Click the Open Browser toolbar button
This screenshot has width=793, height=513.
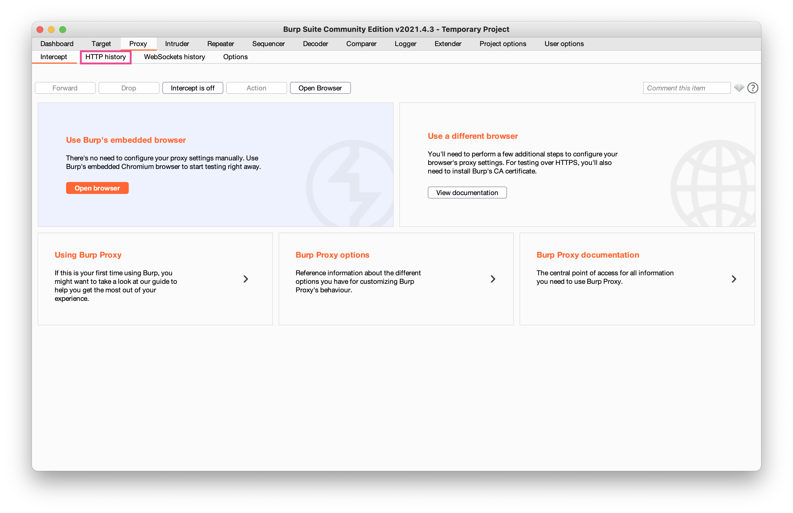click(320, 88)
